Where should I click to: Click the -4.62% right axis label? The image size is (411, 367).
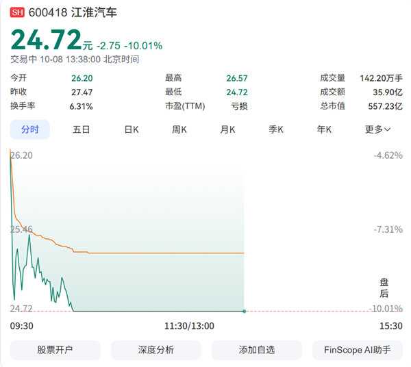[x=388, y=155]
